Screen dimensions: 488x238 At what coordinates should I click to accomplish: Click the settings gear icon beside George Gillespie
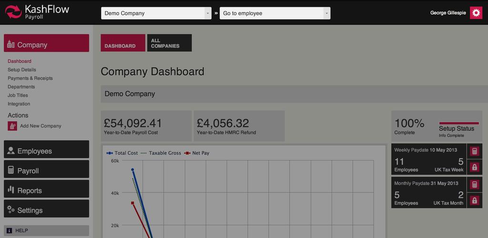[476, 13]
